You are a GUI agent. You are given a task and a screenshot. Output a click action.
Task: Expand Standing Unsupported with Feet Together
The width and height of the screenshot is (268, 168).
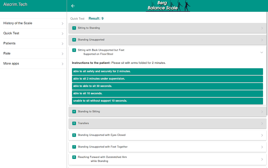point(167,147)
